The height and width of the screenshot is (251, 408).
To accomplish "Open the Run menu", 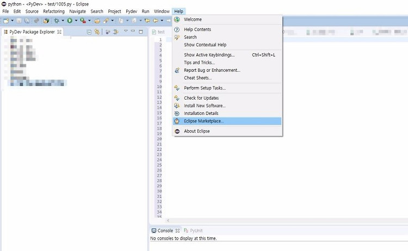I will pyautogui.click(x=145, y=11).
